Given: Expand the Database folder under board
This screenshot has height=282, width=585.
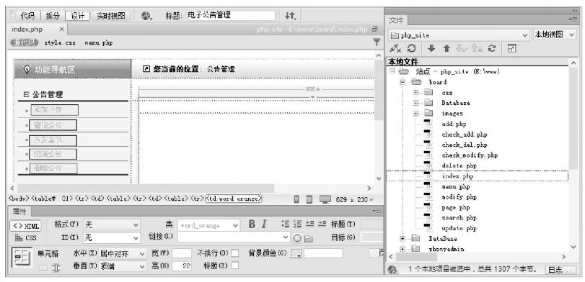Looking at the screenshot, I should click(x=415, y=103).
